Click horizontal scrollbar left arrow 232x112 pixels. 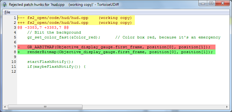point(5,107)
